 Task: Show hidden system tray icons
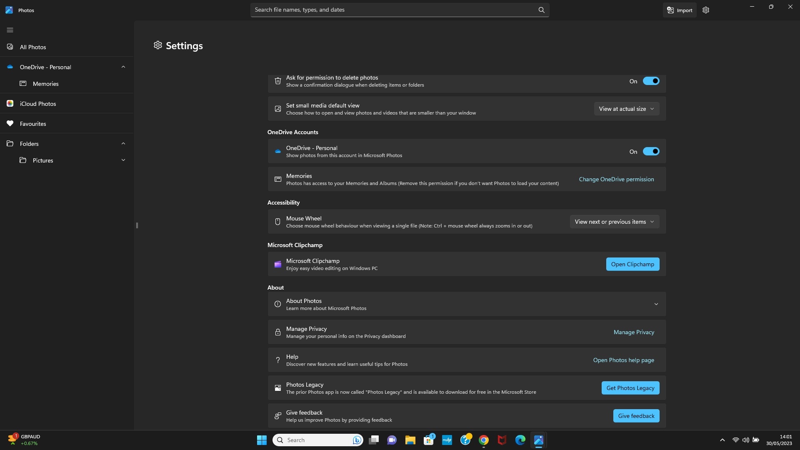pyautogui.click(x=722, y=440)
